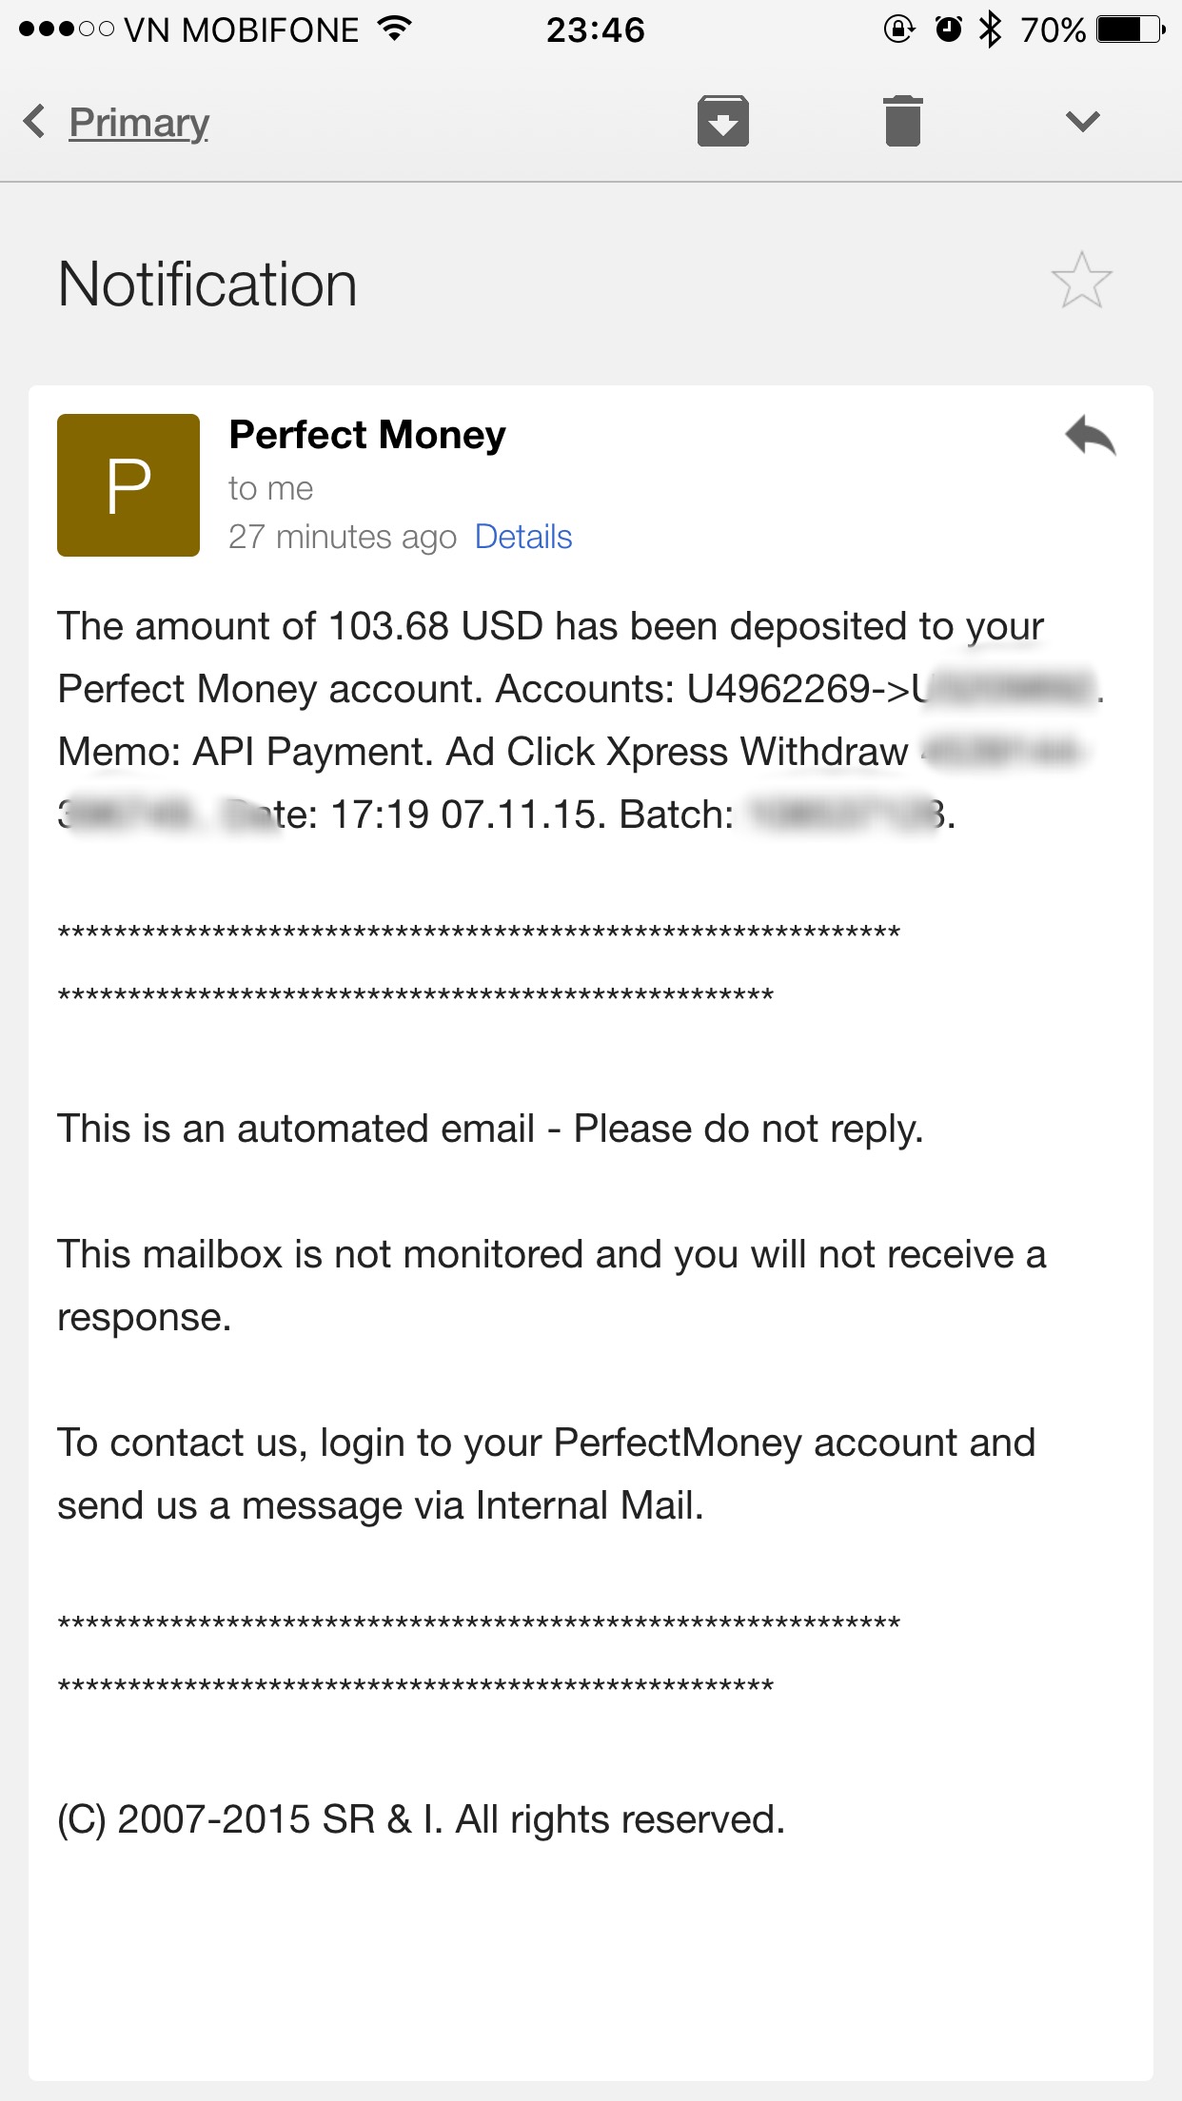
Task: Open the Details link for the sender
Action: pos(522,537)
